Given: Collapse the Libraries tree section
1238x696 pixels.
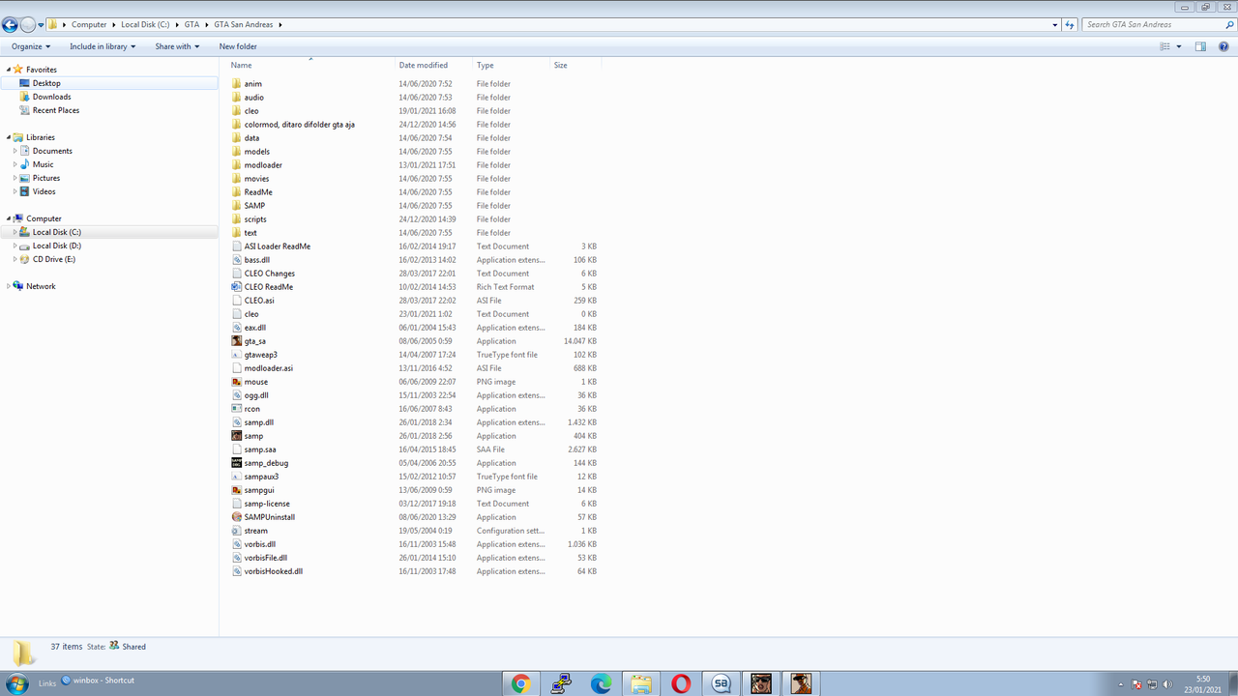Looking at the screenshot, I should pyautogui.click(x=9, y=137).
